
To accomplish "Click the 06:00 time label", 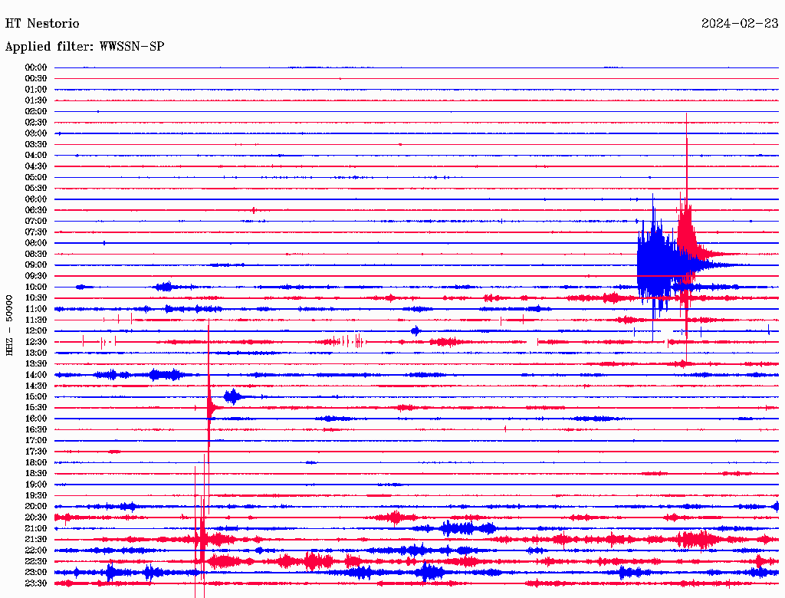I will click(36, 199).
